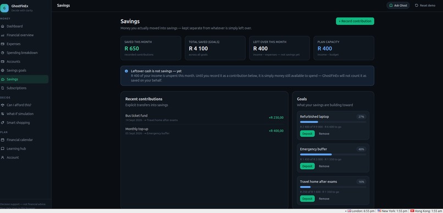The height and width of the screenshot is (213, 443).
Task: Click the ghost icon in Ask Ghost
Action: tap(391, 5)
